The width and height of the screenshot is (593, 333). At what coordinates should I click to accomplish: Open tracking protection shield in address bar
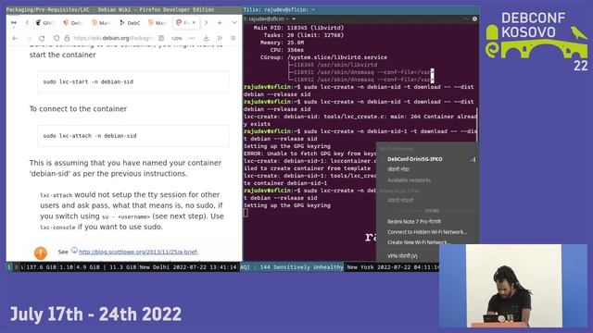pos(57,38)
